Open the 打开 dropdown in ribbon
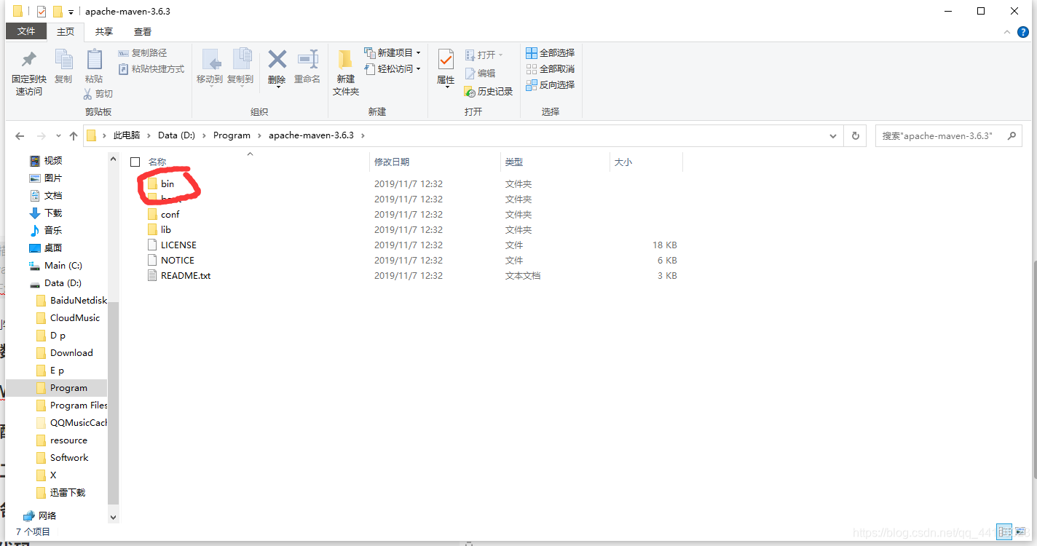Image resolution: width=1037 pixels, height=546 pixels. 484,55
